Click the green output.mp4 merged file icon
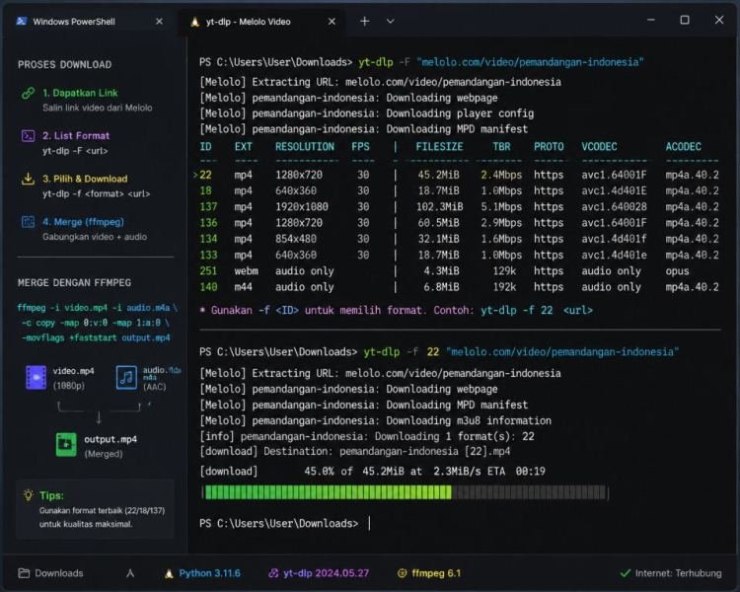The width and height of the screenshot is (740, 592). click(x=66, y=445)
